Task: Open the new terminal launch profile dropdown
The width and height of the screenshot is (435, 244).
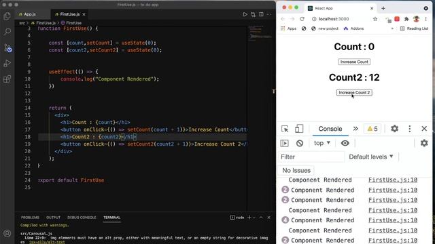Action: click(254, 218)
